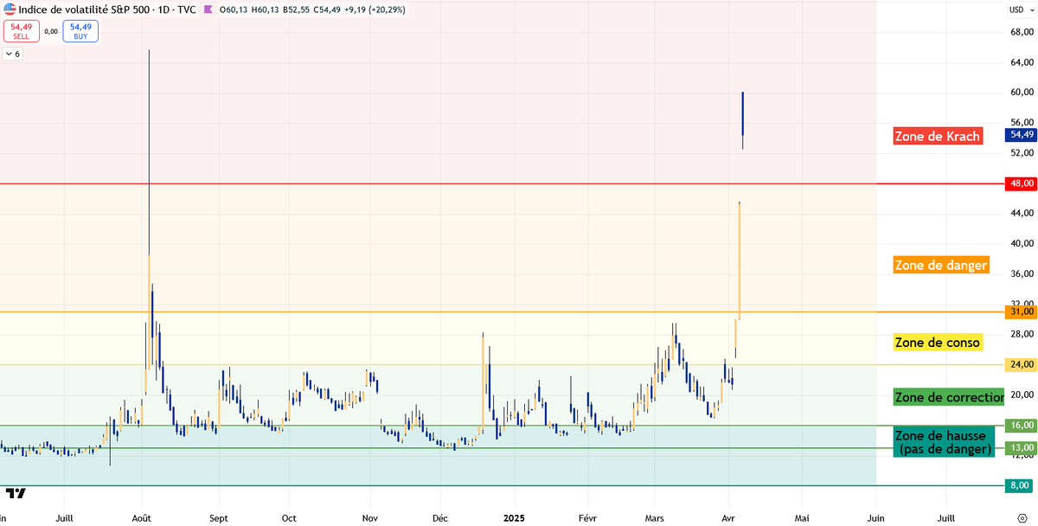Click the Juillet label at left of time axis
The image size is (1038, 526).
(x=64, y=517)
